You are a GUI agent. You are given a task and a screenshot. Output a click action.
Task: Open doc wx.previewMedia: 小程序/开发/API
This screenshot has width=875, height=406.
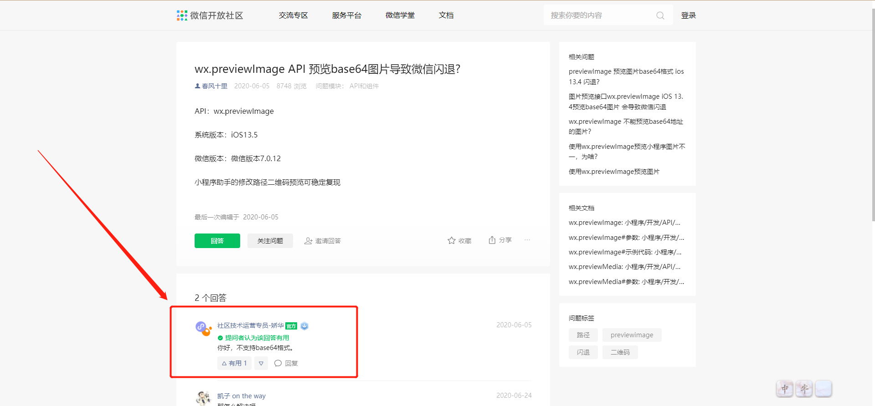pos(624,267)
